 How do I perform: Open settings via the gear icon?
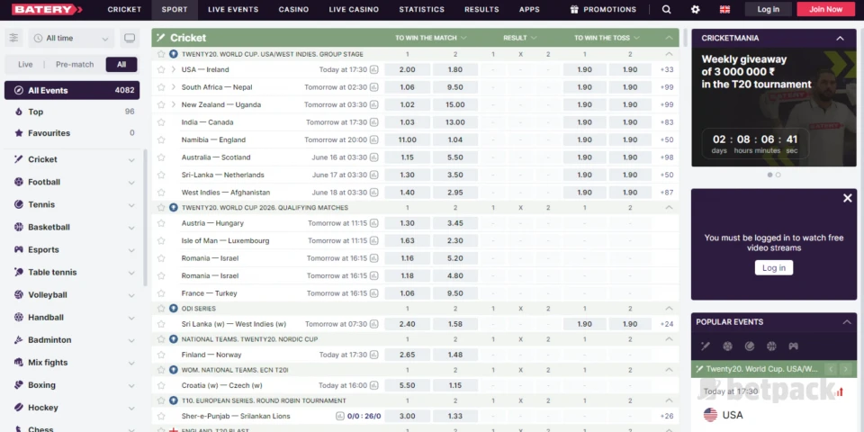pyautogui.click(x=695, y=10)
